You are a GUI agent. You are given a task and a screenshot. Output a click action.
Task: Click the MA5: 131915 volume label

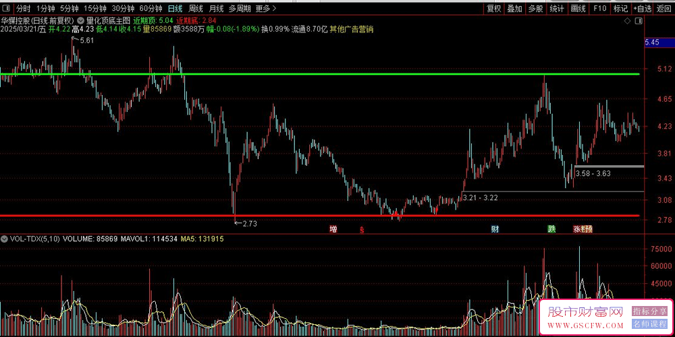(203, 239)
